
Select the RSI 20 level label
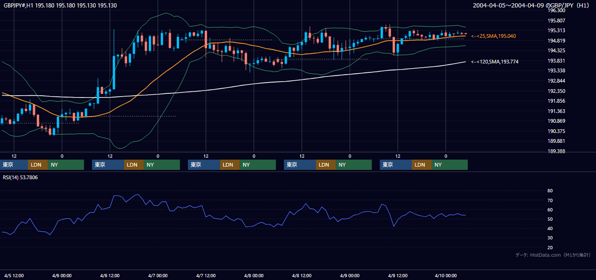point(550,247)
